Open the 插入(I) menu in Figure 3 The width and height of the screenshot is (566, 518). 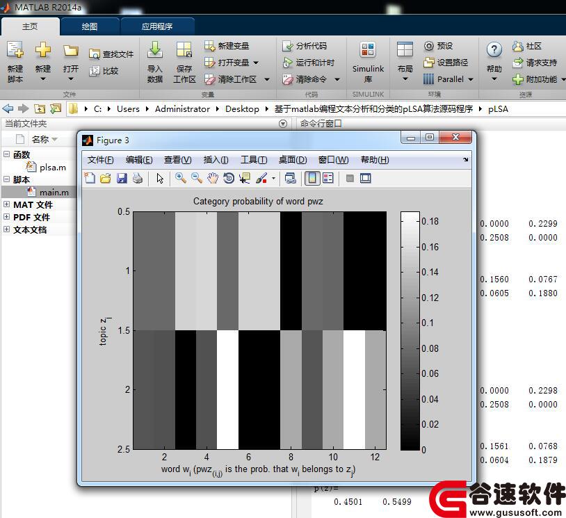pos(216,160)
